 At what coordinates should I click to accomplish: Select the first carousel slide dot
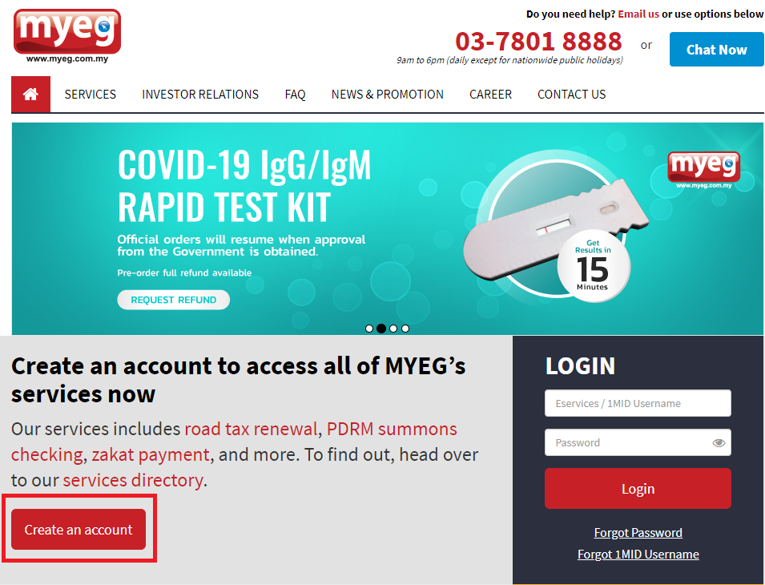pyautogui.click(x=369, y=329)
